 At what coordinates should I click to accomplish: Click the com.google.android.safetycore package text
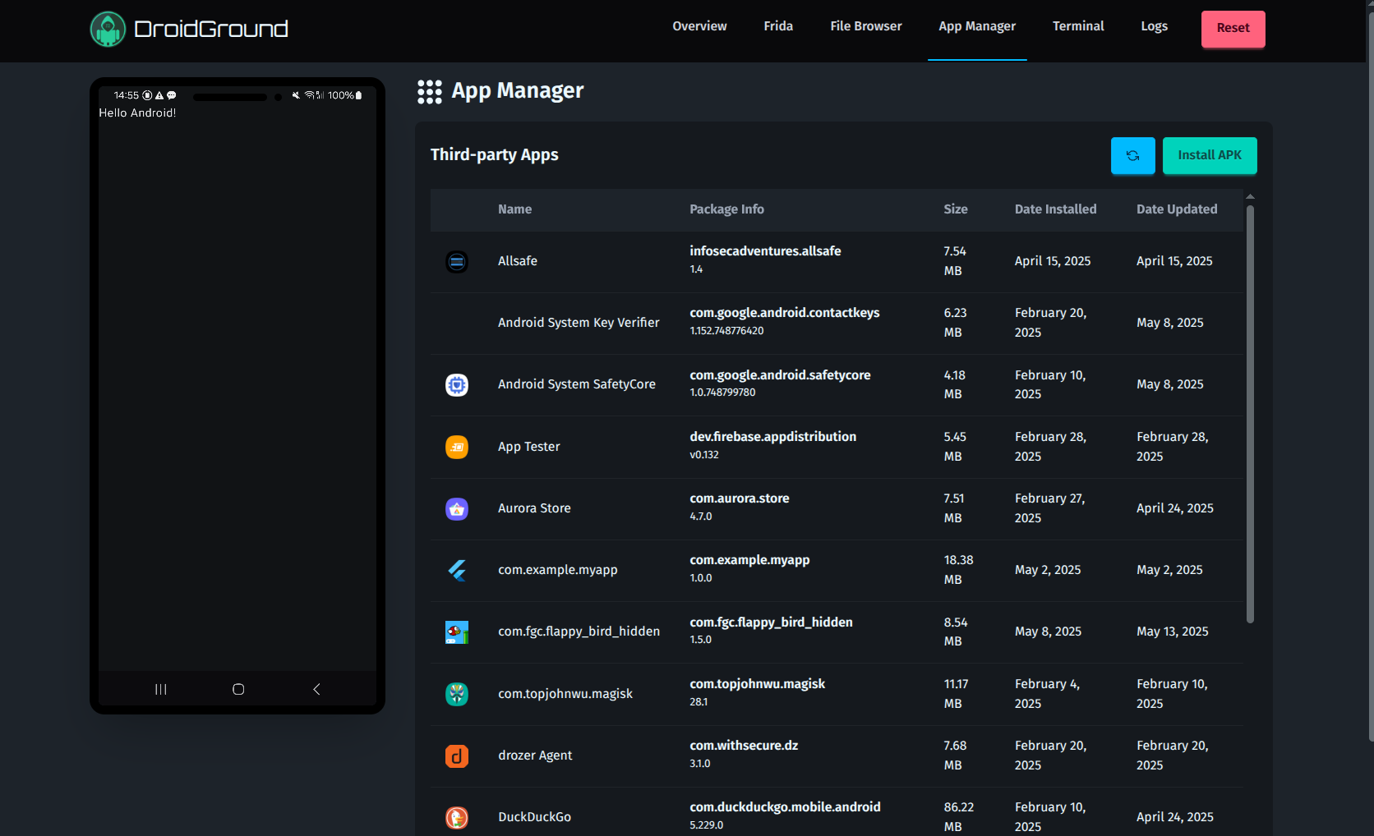(x=780, y=375)
